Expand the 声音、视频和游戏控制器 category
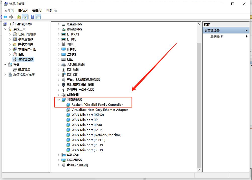The height and width of the screenshot is (180, 252). pyautogui.click(x=59, y=80)
